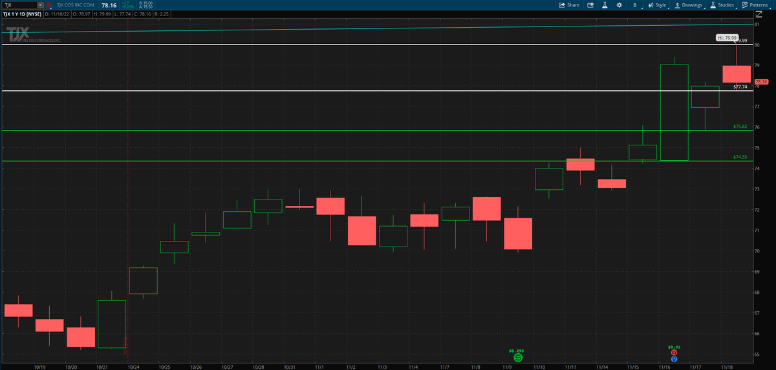
Task: Click the 11/18 date on time axis
Action: (x=727, y=366)
